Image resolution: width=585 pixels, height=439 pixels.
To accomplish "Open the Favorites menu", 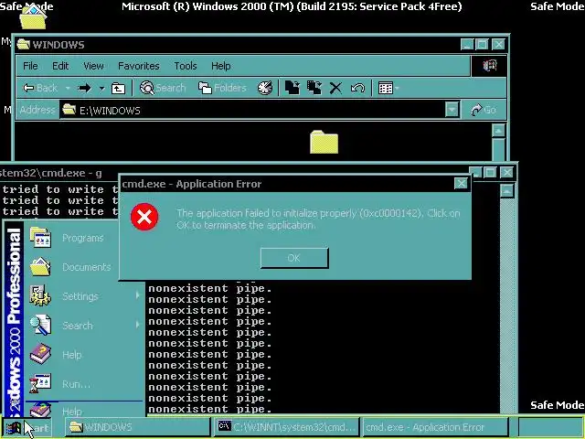I will point(138,66).
